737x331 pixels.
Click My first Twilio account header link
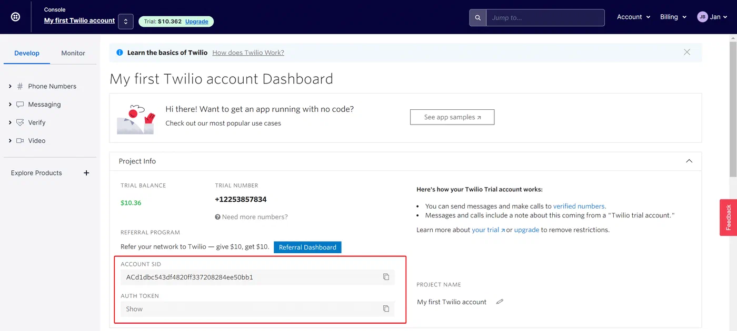pos(79,20)
